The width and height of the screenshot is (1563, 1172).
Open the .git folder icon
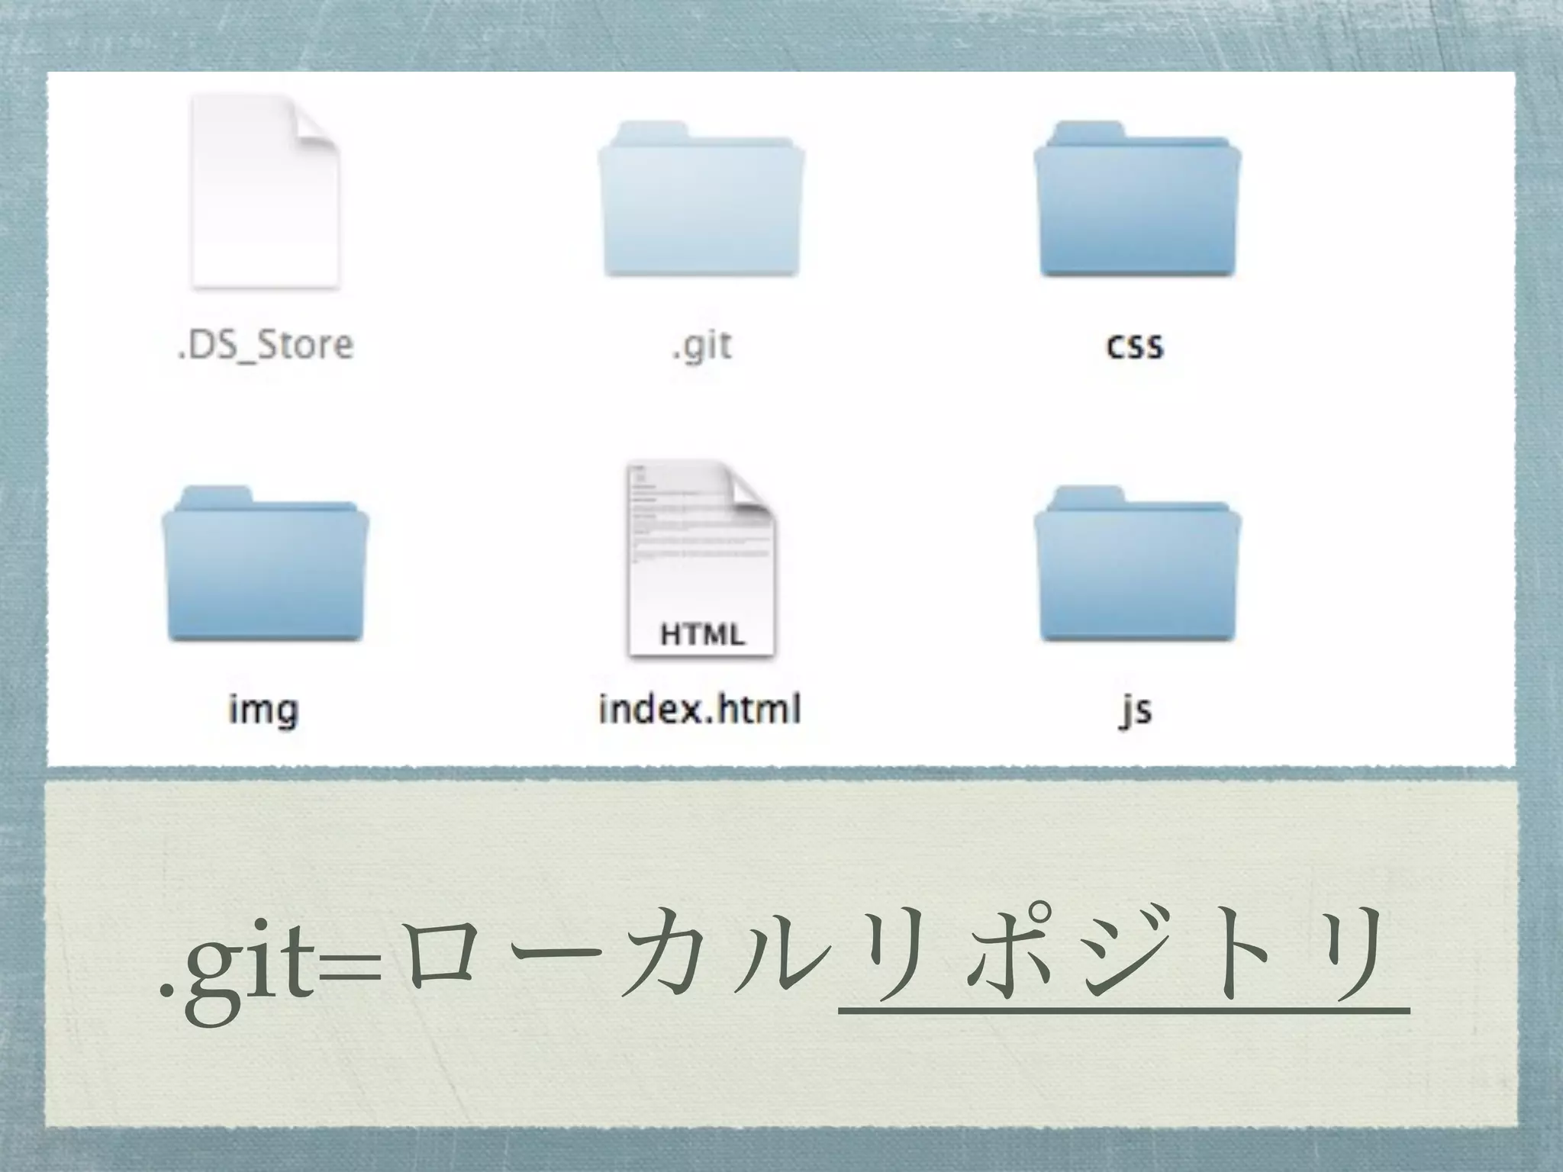tap(701, 199)
